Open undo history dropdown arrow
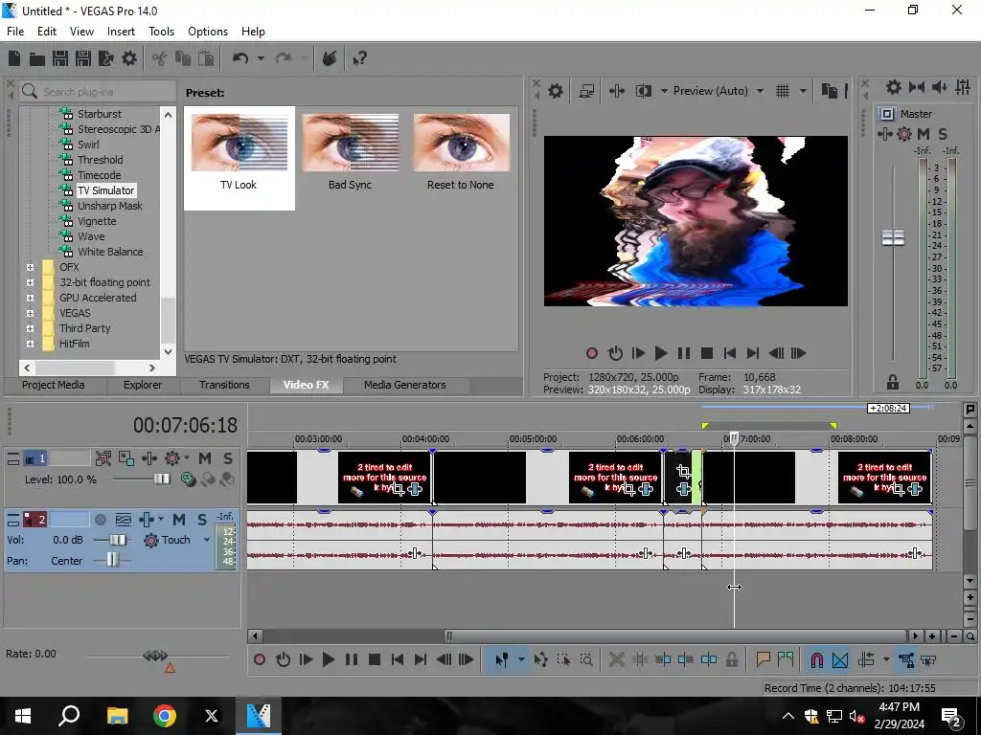 [261, 58]
